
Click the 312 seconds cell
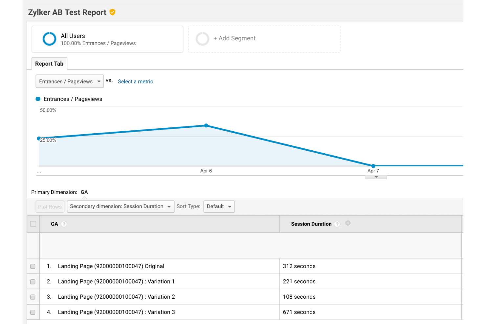click(299, 266)
